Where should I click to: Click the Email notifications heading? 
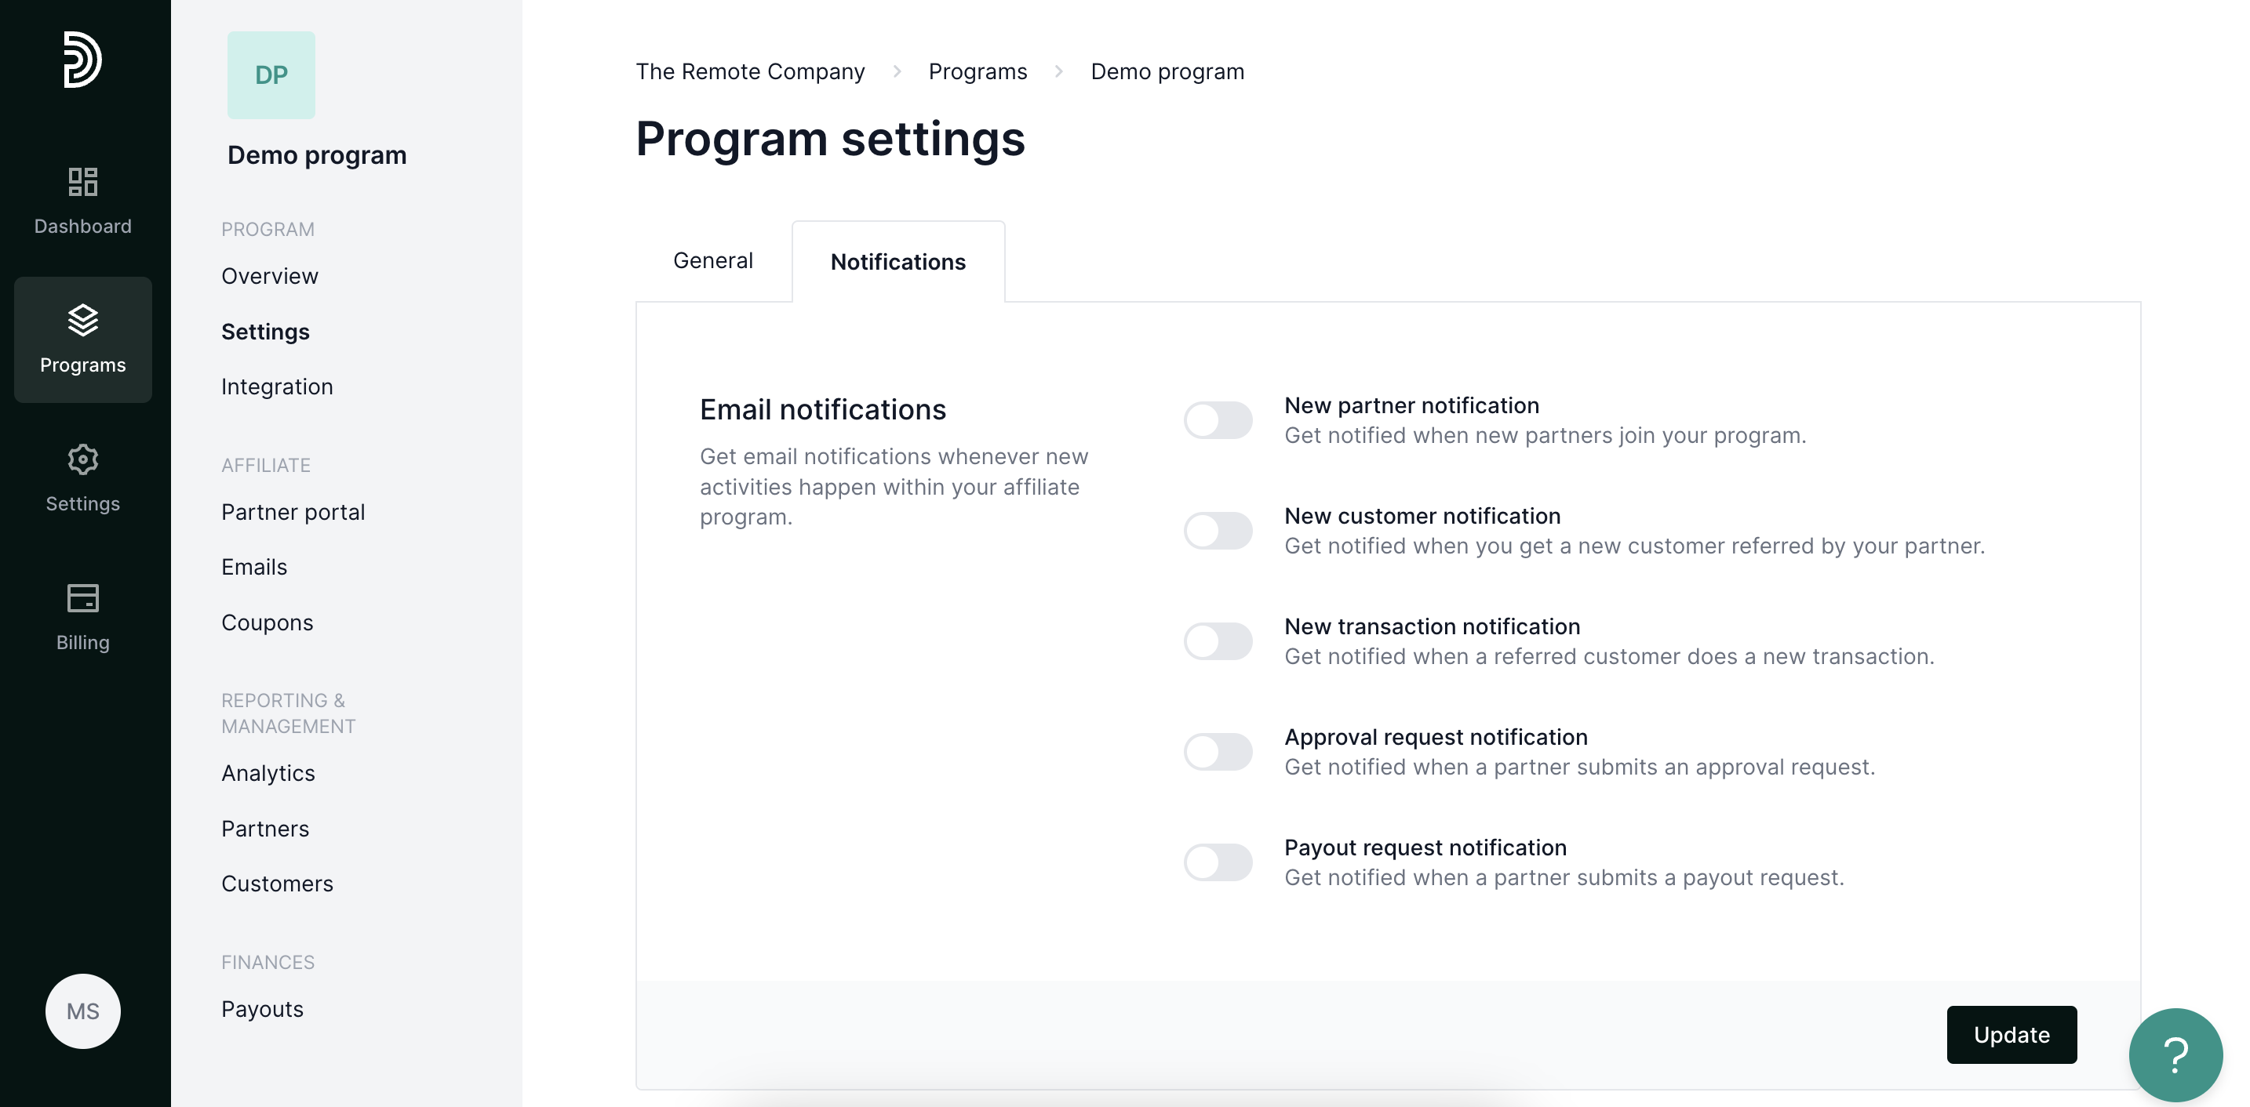pos(823,409)
